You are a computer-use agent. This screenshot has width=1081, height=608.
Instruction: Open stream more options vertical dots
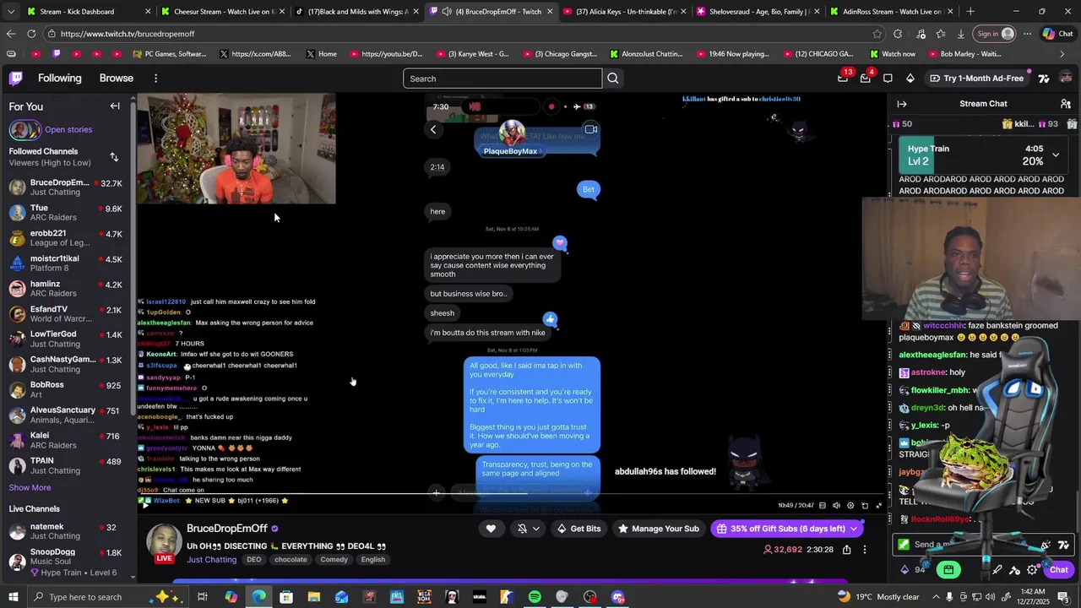(864, 550)
